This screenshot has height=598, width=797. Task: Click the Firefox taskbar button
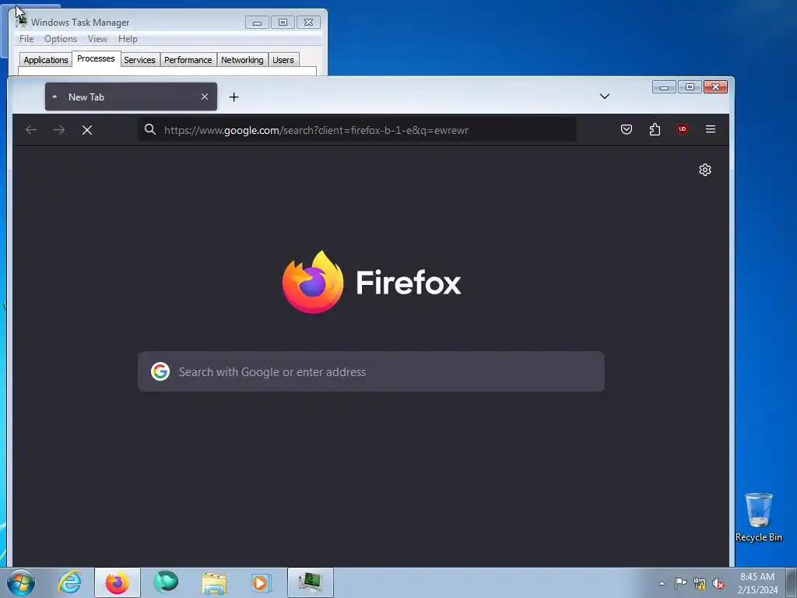coord(118,582)
